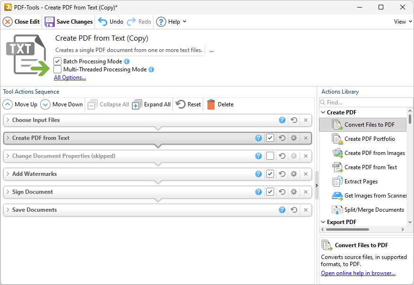414x285 pixels.
Task: Select Extract Pages action
Action: point(363,181)
